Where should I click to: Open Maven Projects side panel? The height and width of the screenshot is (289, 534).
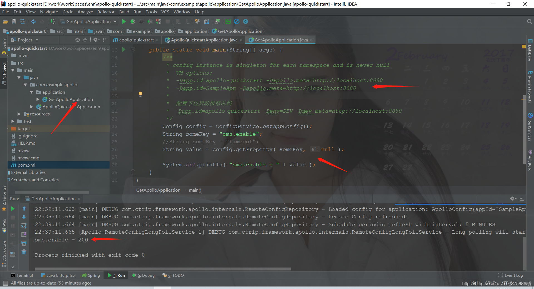[530, 87]
